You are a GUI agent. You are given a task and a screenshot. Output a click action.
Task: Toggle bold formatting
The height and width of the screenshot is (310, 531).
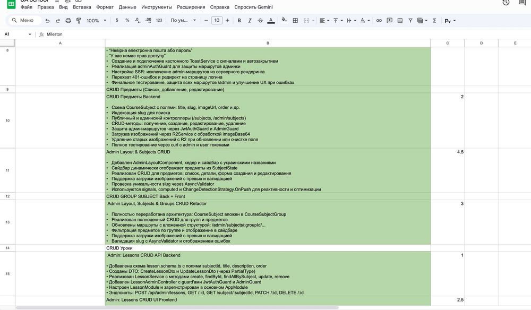[x=239, y=21]
